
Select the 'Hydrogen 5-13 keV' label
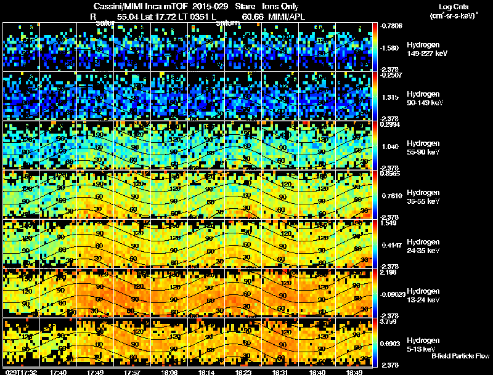423,345
